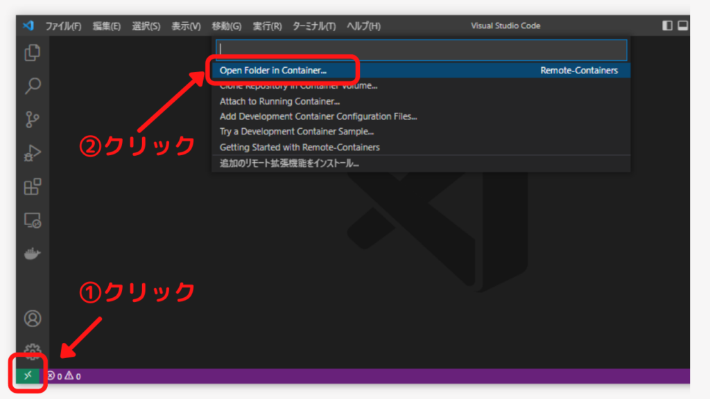
Task: Select Clone Repository in Container Volume...
Action: (421, 85)
